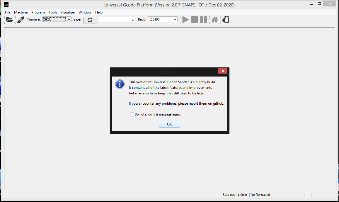This screenshot has width=339, height=202.
Task: Minimize the Universal Gcode Platform window
Action: click(311, 4)
